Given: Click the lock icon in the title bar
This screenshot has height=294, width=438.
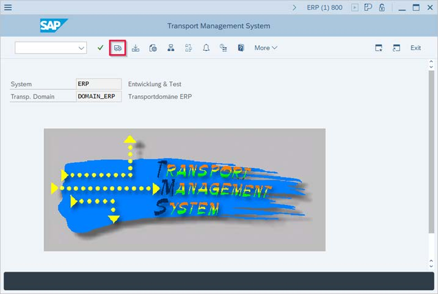Looking at the screenshot, I should pyautogui.click(x=382, y=7).
